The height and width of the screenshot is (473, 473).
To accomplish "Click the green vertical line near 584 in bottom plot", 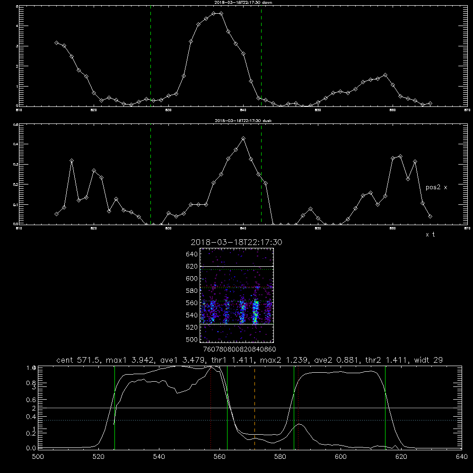I will (x=294, y=407).
